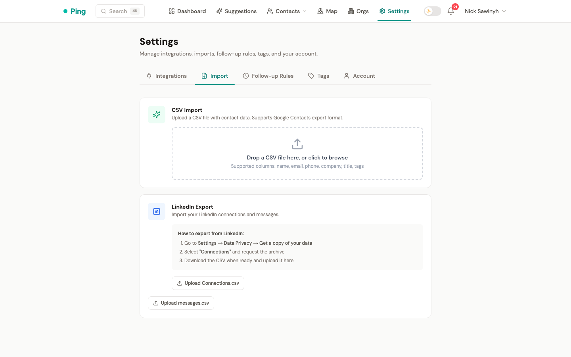Open the Nick Sawinyh user menu
The height and width of the screenshot is (357, 571).
(x=485, y=11)
